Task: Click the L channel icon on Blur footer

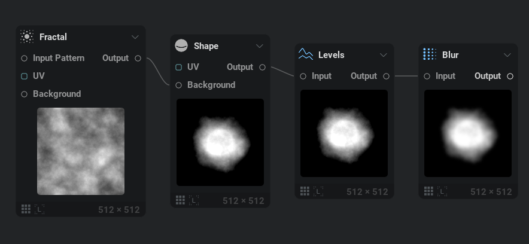Action: point(442,191)
